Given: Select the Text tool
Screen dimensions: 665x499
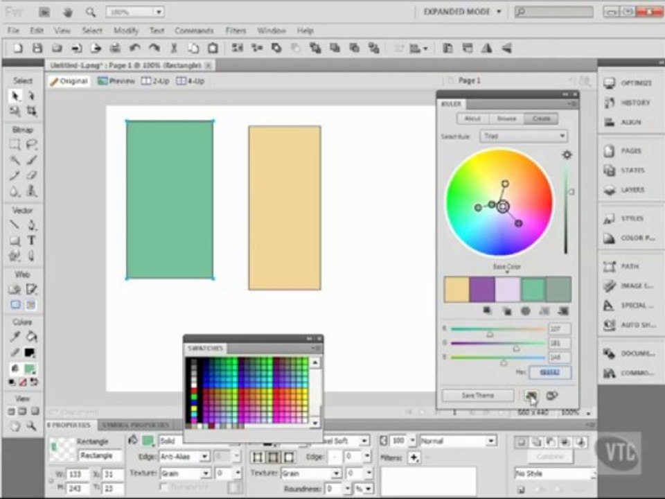Looking at the screenshot, I should (x=31, y=240).
